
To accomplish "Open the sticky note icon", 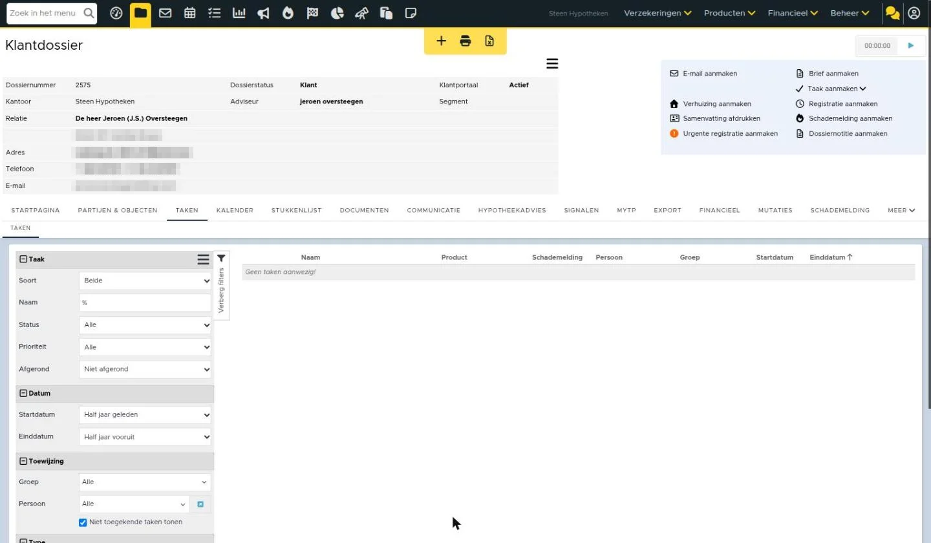I will point(411,13).
